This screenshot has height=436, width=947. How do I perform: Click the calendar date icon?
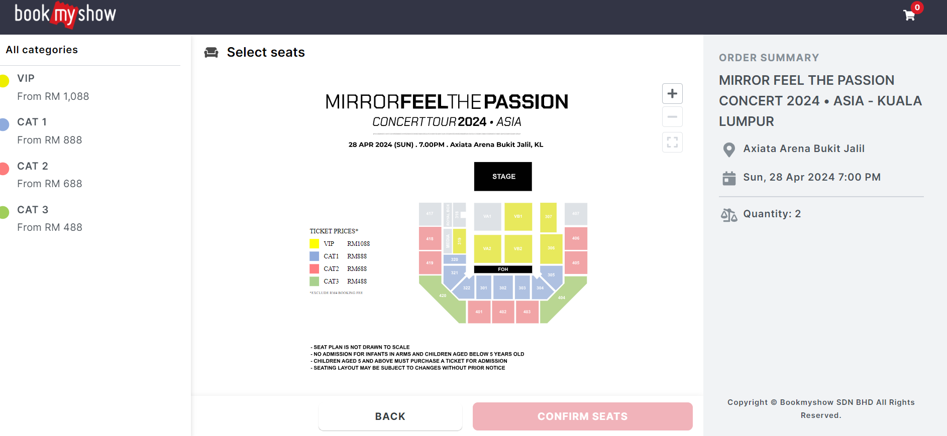pos(729,178)
